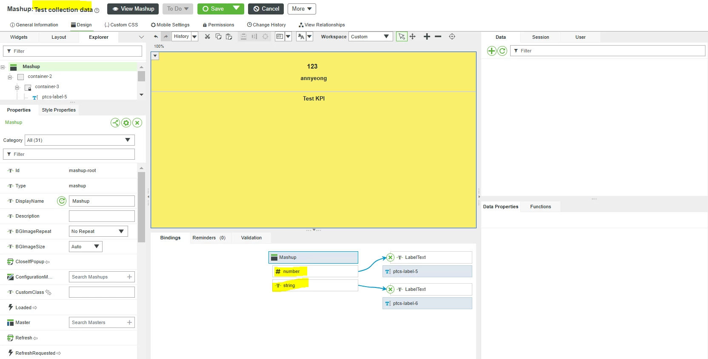708x359 pixels.
Task: Copy the selected widget
Action: click(218, 37)
